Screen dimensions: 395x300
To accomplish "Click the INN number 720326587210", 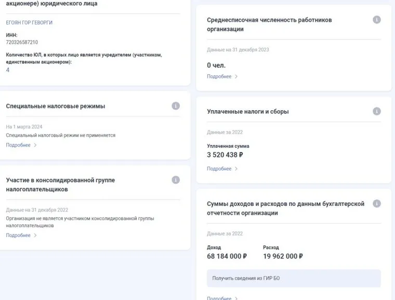I will click(22, 42).
